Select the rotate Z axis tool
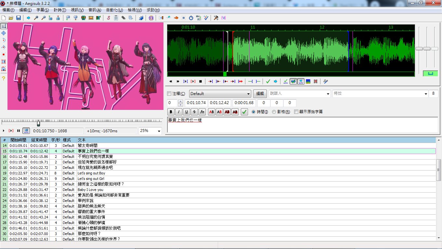442x249 pixels. coord(4,40)
